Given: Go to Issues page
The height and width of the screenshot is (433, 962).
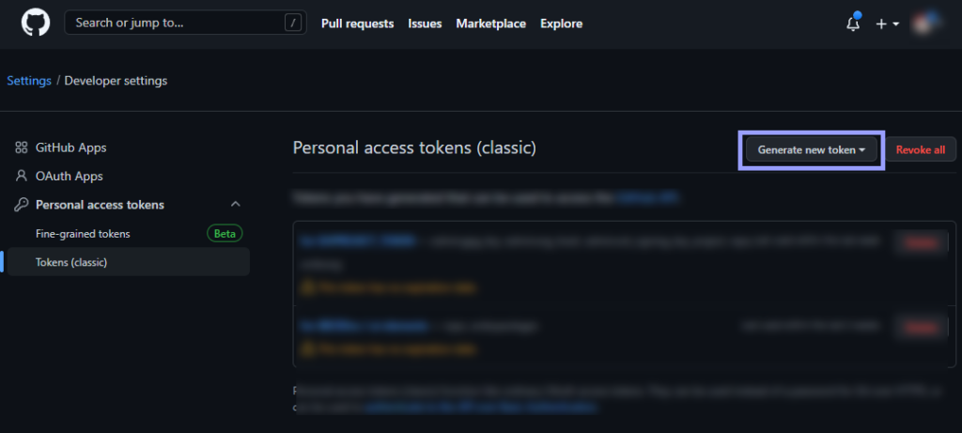Looking at the screenshot, I should (426, 23).
